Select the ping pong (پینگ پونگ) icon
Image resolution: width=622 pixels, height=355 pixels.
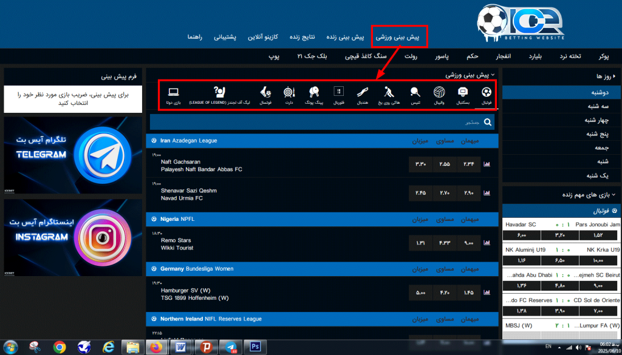pyautogui.click(x=314, y=95)
